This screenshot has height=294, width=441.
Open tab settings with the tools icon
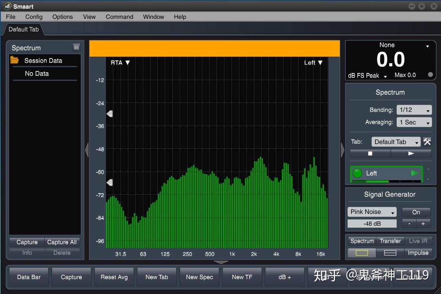point(427,142)
